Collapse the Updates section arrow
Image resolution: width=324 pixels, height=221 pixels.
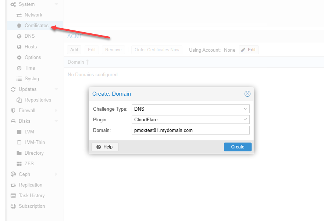[x=56, y=89]
